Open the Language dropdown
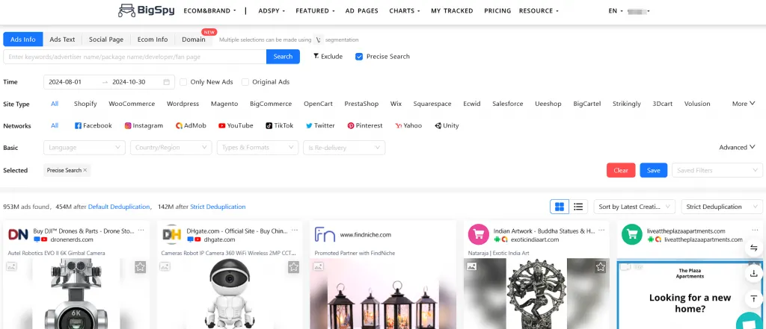The height and width of the screenshot is (329, 766). (x=85, y=148)
